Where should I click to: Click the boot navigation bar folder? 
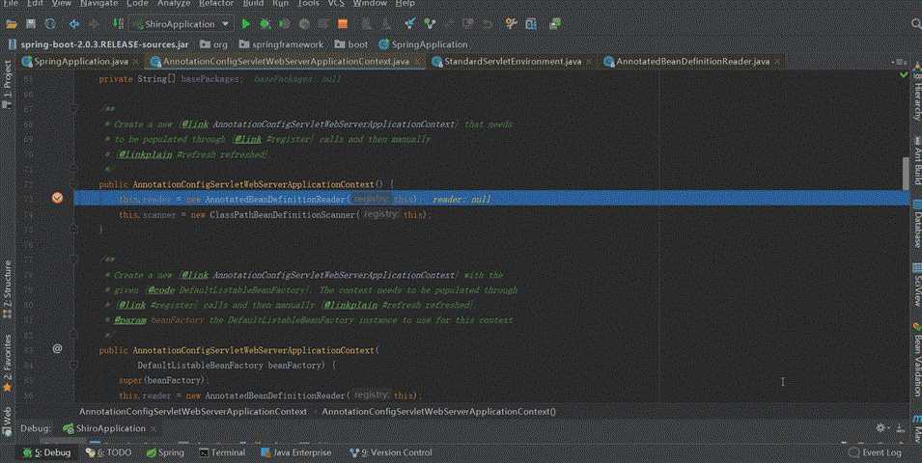click(351, 44)
